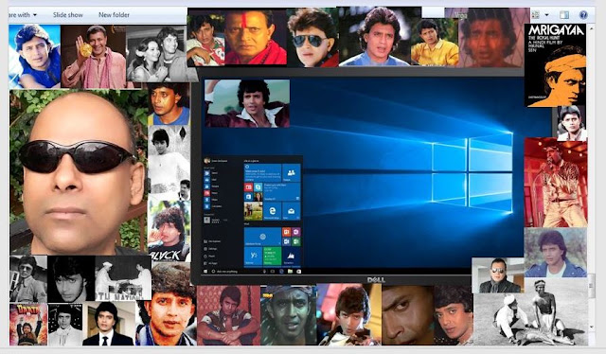Create a New folder from toolbar
606x354 pixels.
click(114, 15)
